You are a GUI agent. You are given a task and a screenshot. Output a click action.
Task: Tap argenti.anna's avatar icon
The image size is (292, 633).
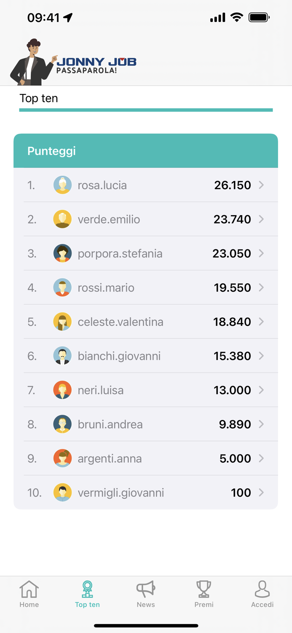(62, 458)
